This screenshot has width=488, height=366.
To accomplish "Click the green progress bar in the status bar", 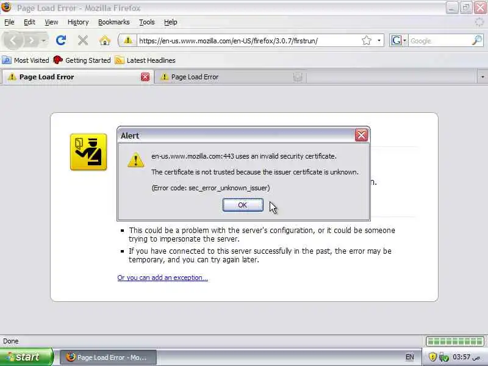I will click(x=454, y=341).
